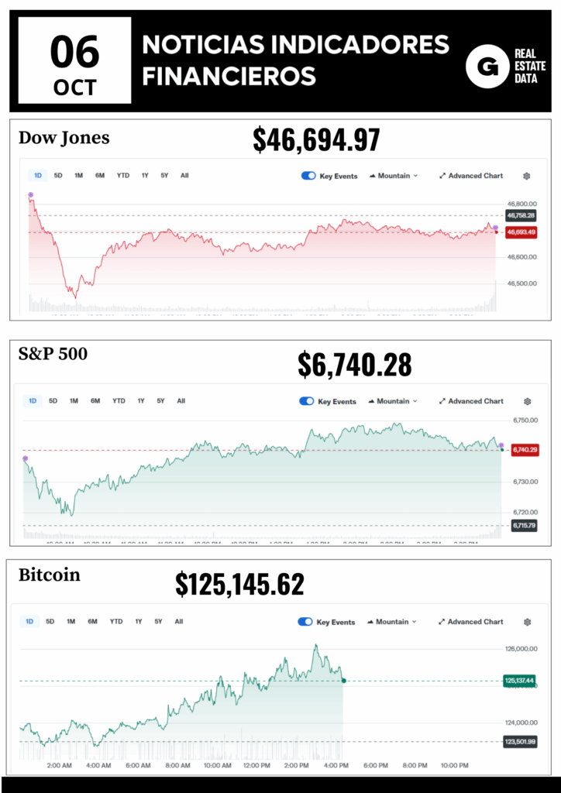The width and height of the screenshot is (561, 793).
Task: Click the red 46,693.49 price label
Action: pyautogui.click(x=521, y=232)
